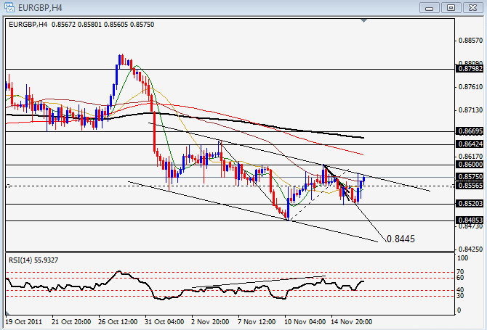The width and height of the screenshot is (487, 330).
Task: Click the 31 Oct 04:00 time label
Action: [x=164, y=322]
